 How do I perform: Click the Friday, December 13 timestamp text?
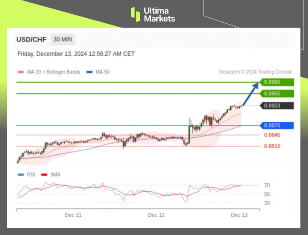[x=76, y=54]
